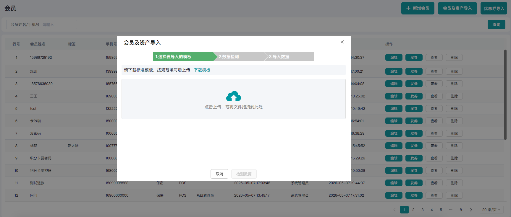Click the plus icon on 新增会员
511x217 pixels.
[x=408, y=8]
